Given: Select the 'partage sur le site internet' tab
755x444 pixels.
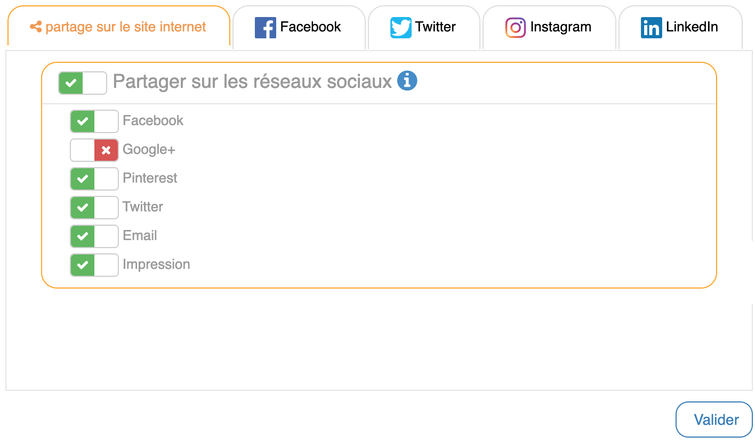Looking at the screenshot, I should [118, 27].
